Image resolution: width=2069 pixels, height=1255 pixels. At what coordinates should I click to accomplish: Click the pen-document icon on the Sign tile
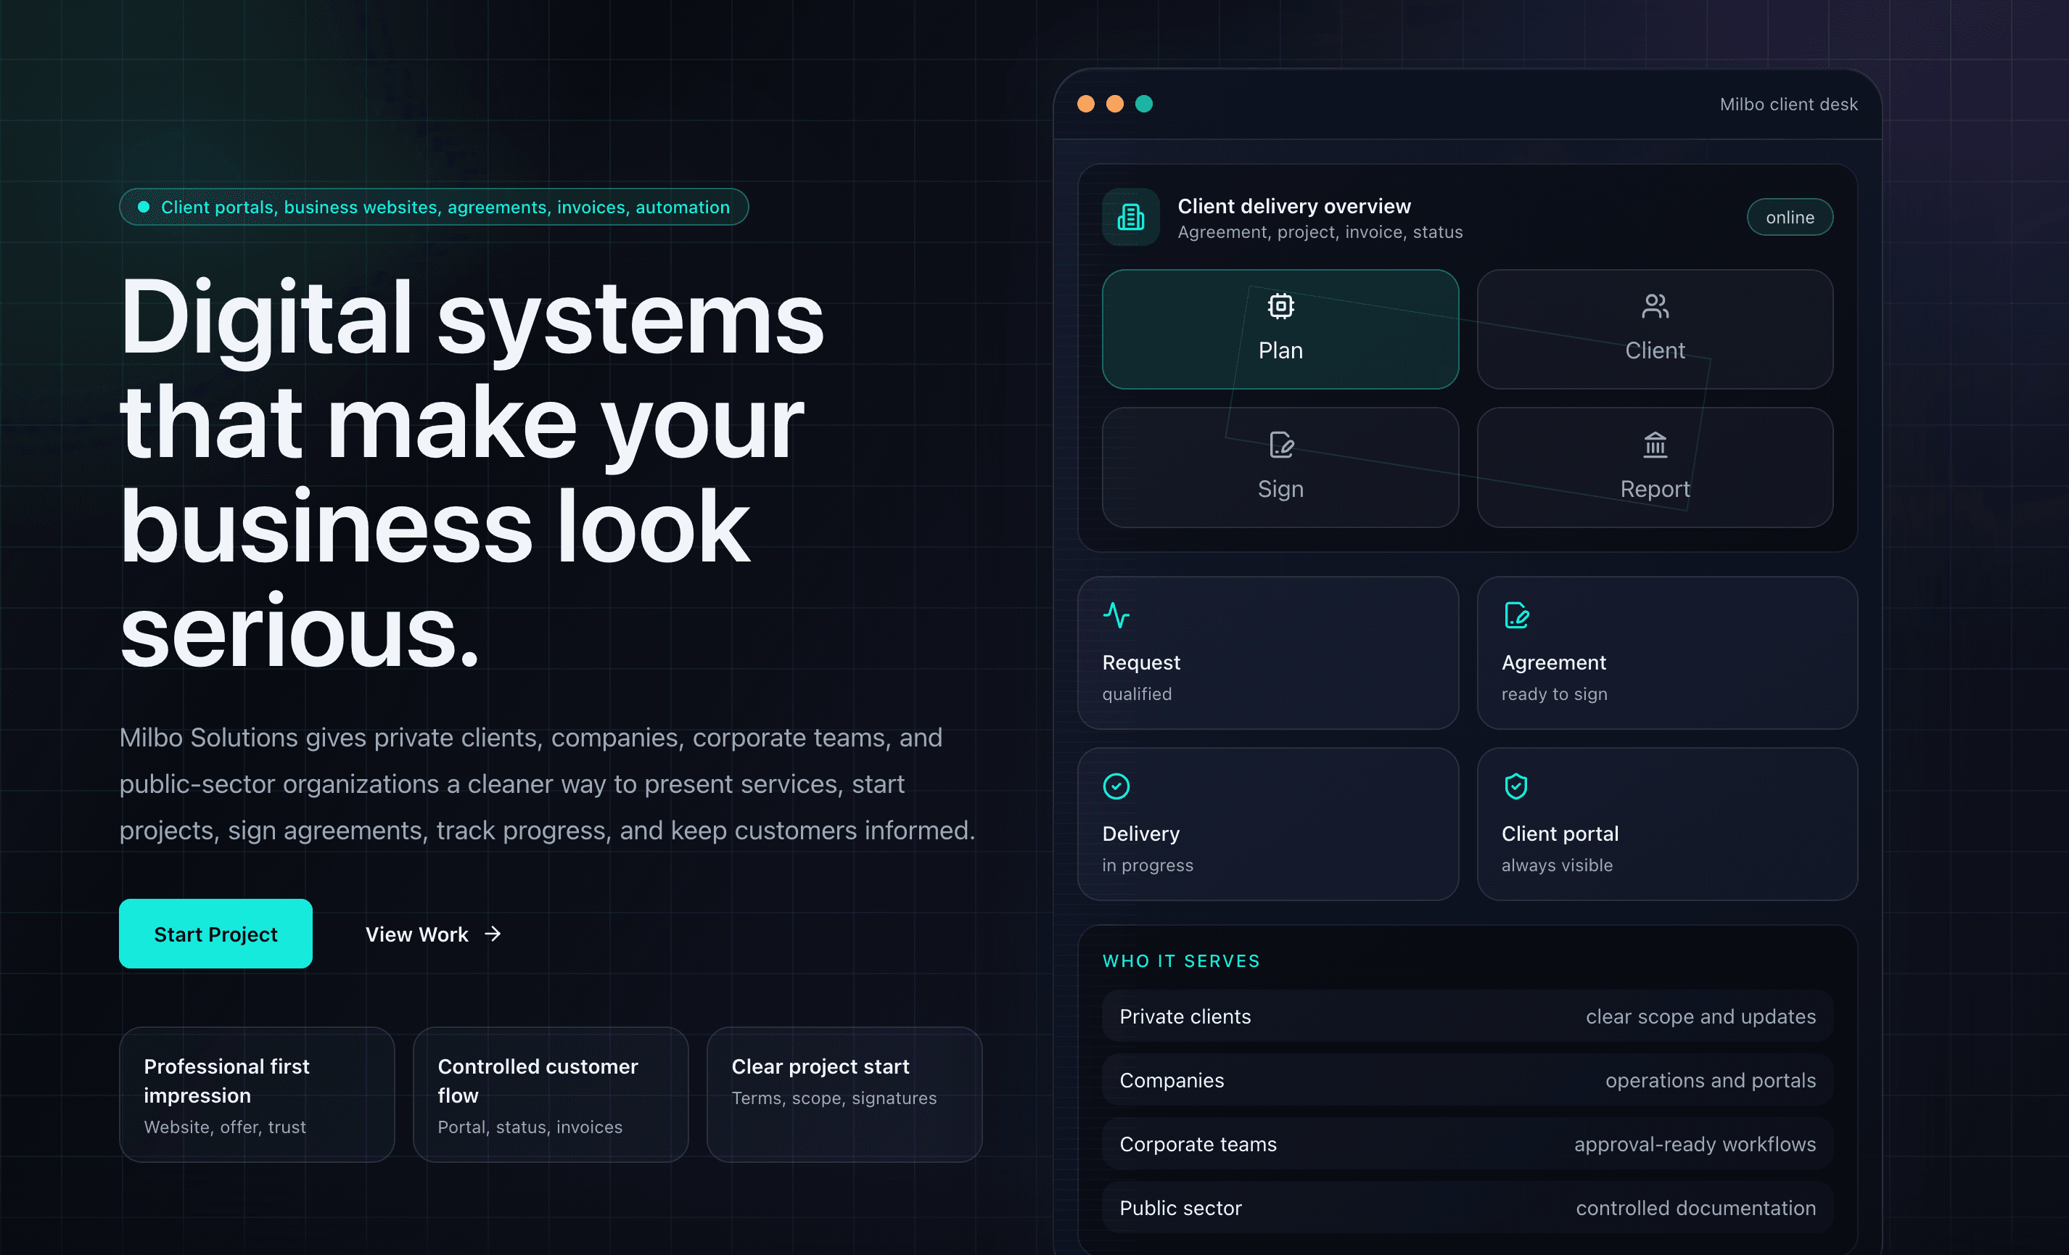coord(1280,444)
